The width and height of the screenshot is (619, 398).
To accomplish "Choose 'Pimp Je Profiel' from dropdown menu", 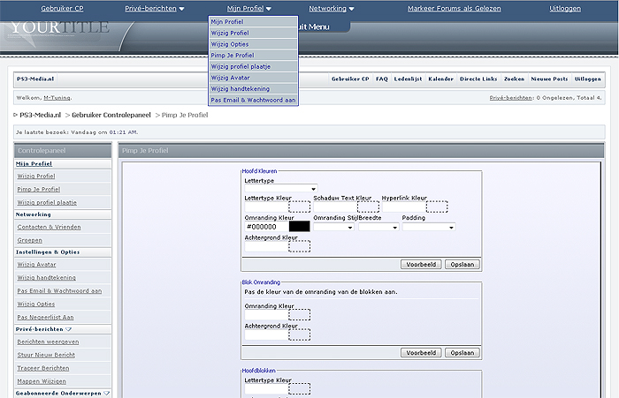I will [233, 55].
